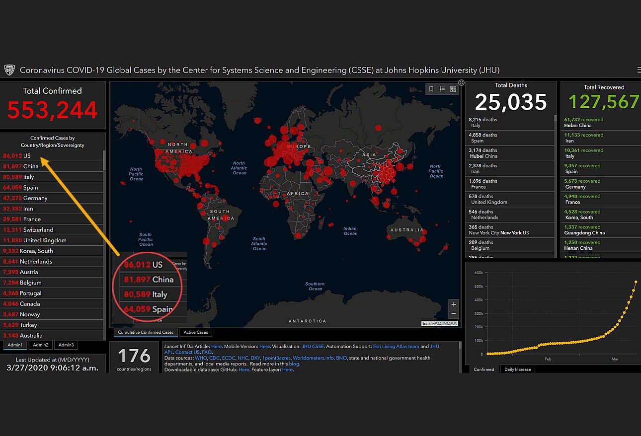Select the Admin1 tab

[x=15, y=345]
